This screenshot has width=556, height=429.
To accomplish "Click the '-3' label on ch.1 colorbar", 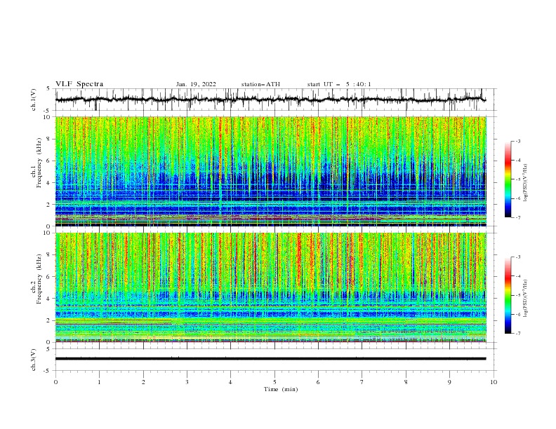I will pyautogui.click(x=517, y=141).
